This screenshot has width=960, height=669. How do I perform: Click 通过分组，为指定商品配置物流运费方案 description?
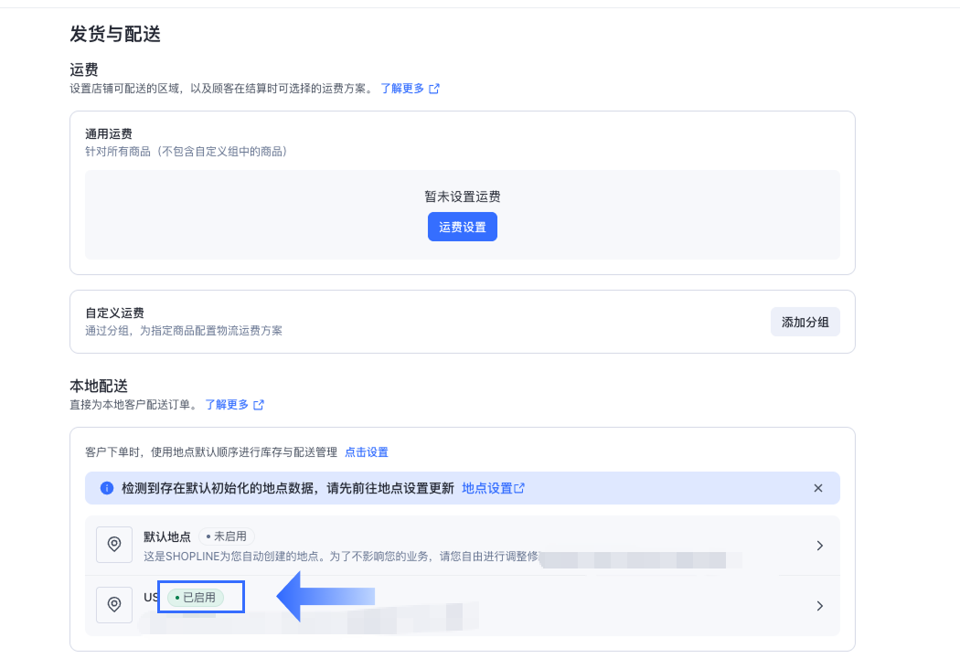click(184, 331)
